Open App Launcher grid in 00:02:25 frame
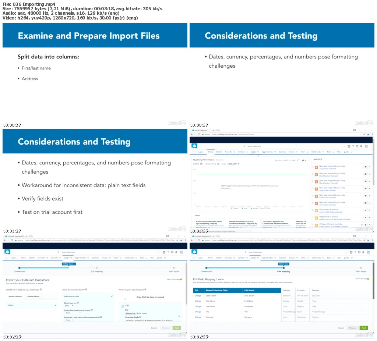Viewport: 377px width, 341px height. tap(7, 258)
